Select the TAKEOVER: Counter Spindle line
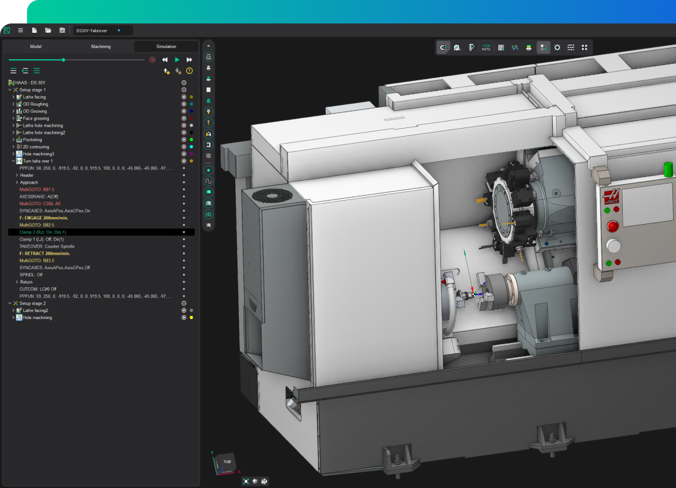Screen dimensions: 676x488 pos(47,246)
